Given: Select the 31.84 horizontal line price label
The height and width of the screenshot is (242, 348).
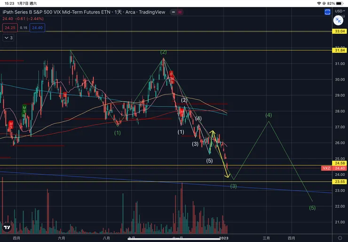Looking at the screenshot, I should point(340,50).
